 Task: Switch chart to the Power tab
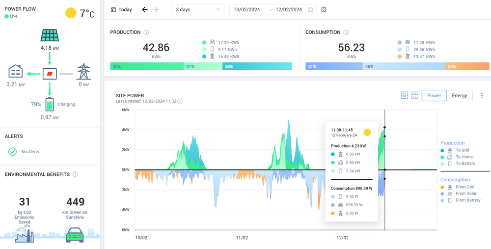point(434,95)
